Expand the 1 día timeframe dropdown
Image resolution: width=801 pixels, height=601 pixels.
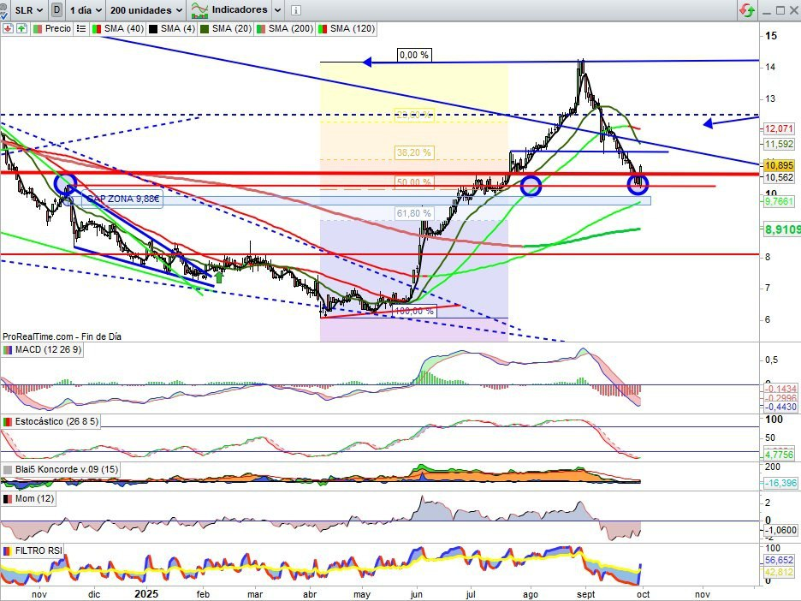pos(86,10)
